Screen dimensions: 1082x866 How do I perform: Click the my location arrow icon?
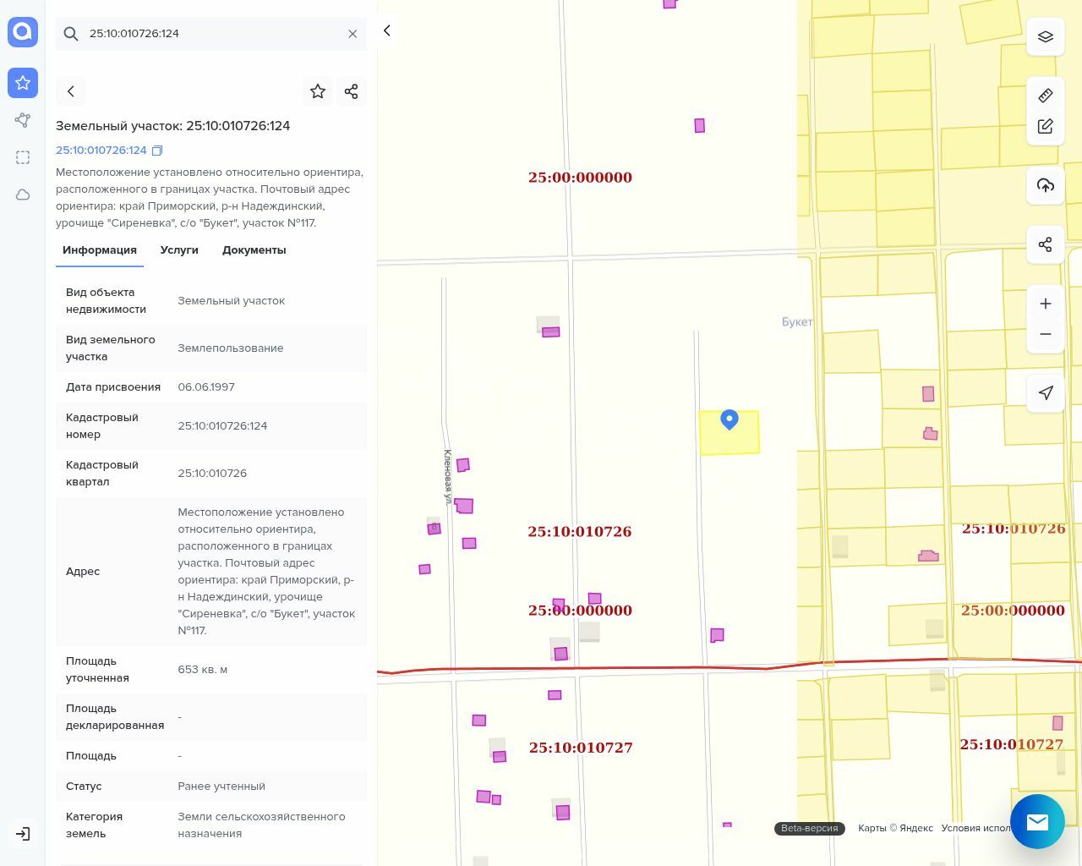coord(1045,393)
